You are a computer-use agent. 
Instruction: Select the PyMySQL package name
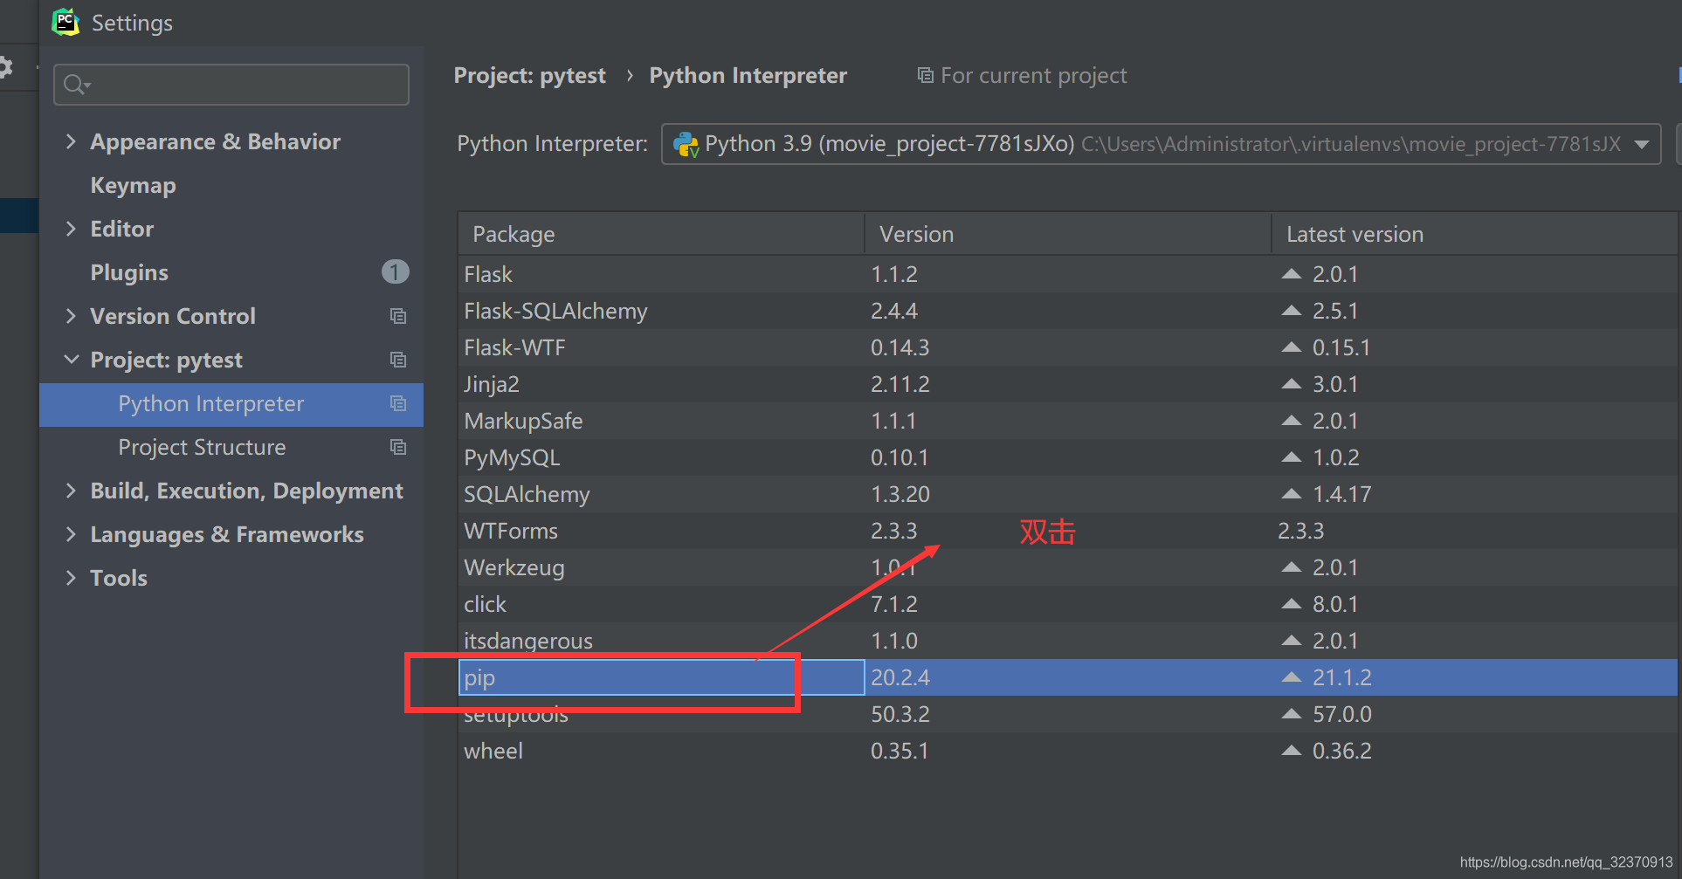pyautogui.click(x=512, y=458)
